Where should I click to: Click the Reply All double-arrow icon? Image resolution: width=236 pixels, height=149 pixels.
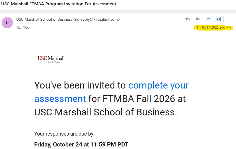[198, 19]
